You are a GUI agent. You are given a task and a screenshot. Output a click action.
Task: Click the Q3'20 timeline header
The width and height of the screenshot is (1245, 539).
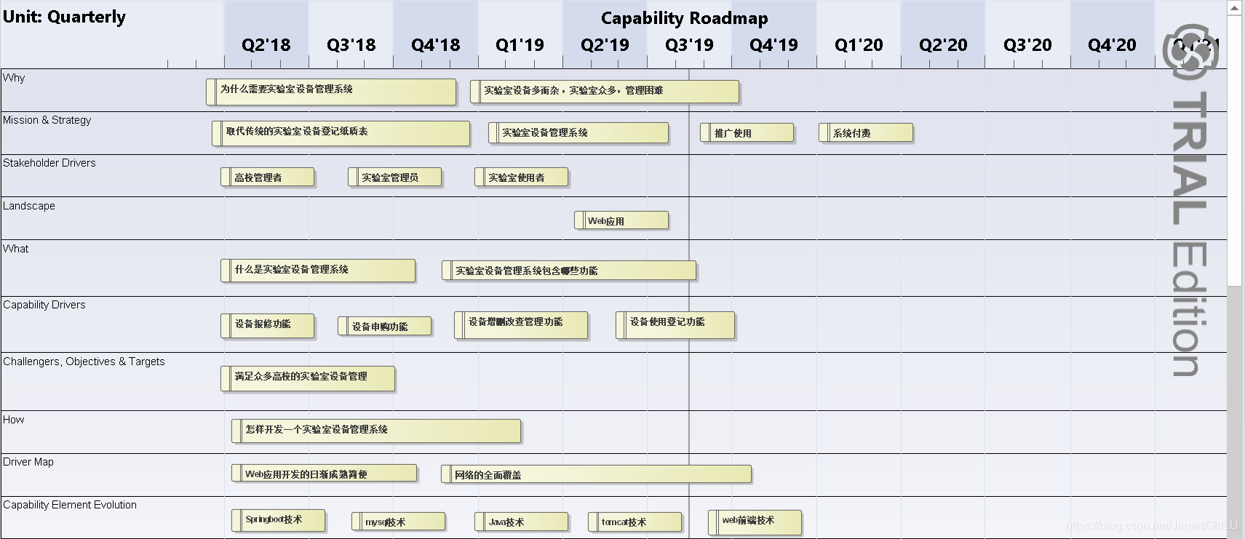tap(1028, 45)
